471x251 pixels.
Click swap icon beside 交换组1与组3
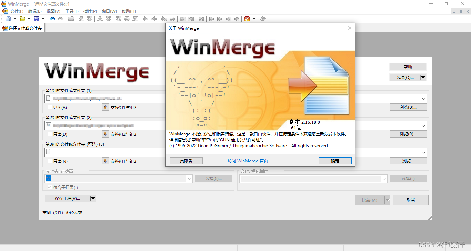(105, 161)
